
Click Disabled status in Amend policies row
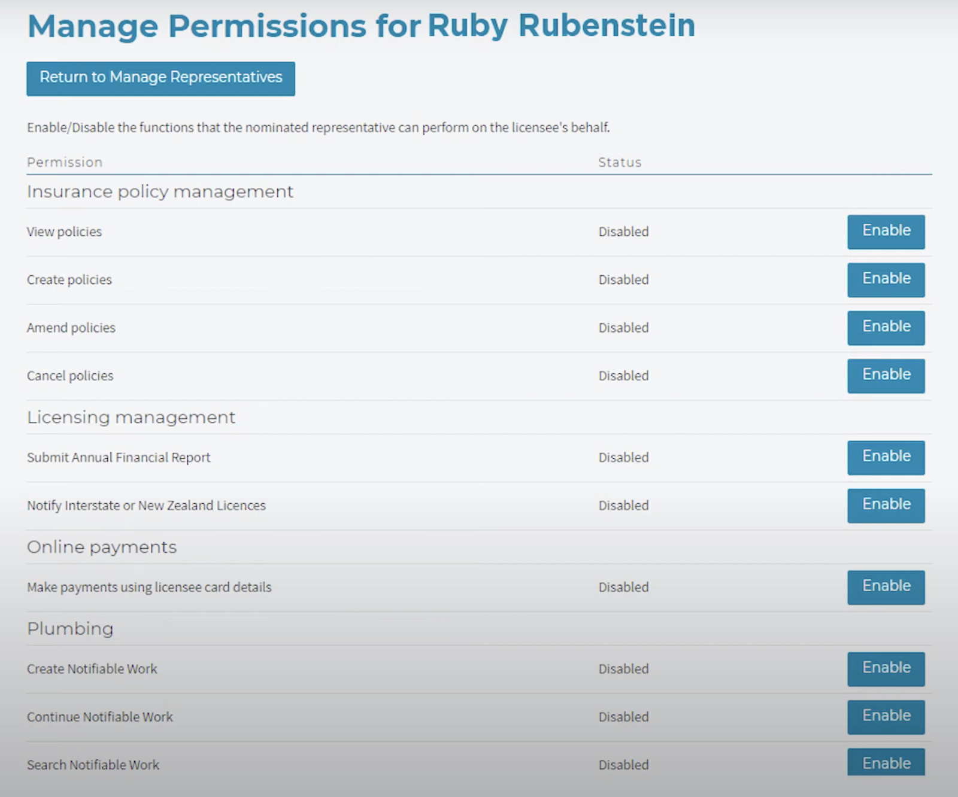pos(623,327)
